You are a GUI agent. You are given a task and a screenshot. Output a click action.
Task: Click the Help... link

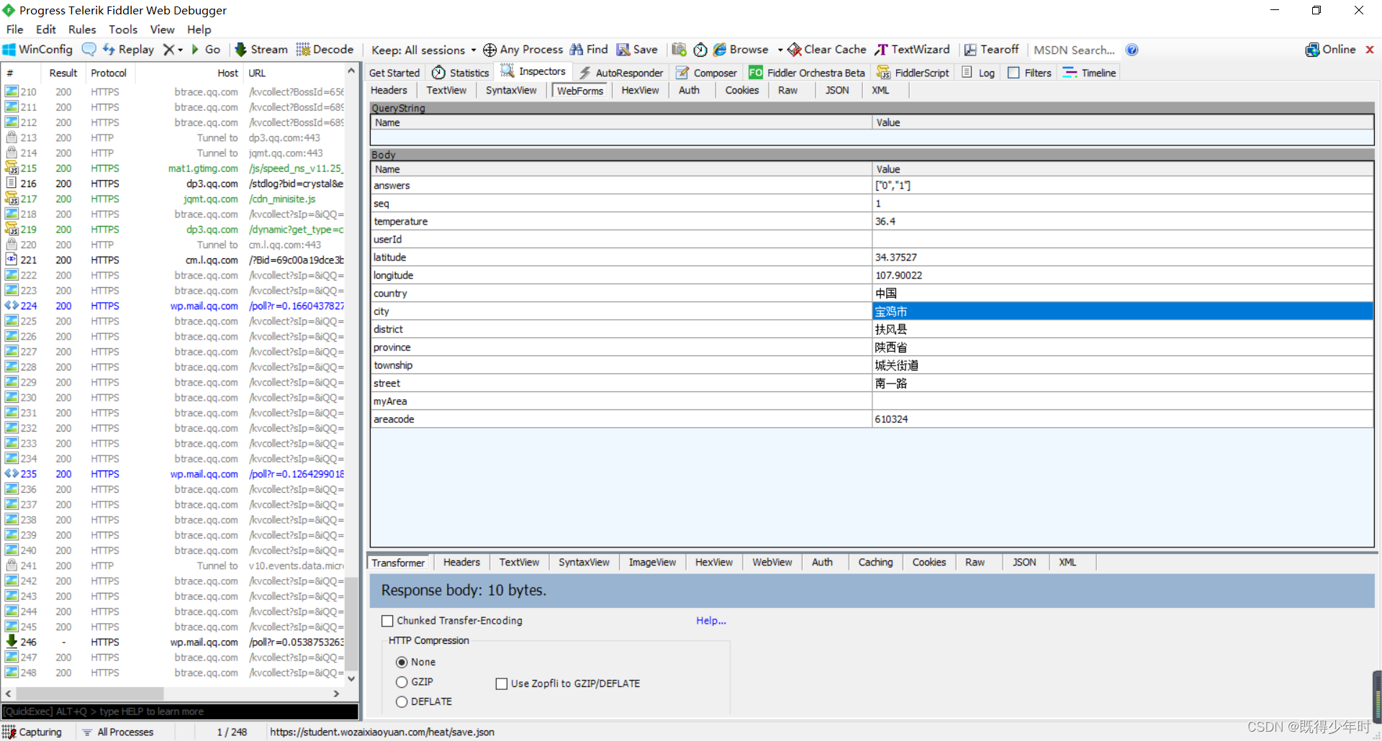[x=711, y=621]
